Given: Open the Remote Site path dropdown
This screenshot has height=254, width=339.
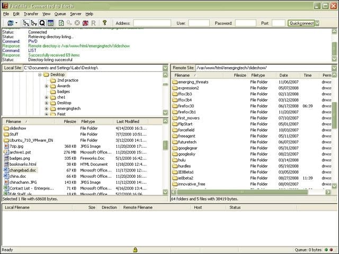Looking at the screenshot, I should [334, 68].
